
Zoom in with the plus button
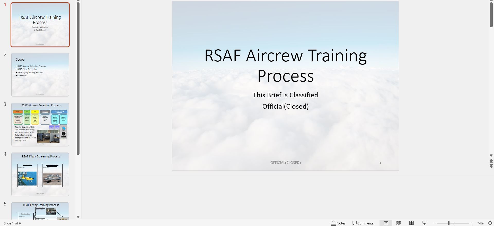472,223
